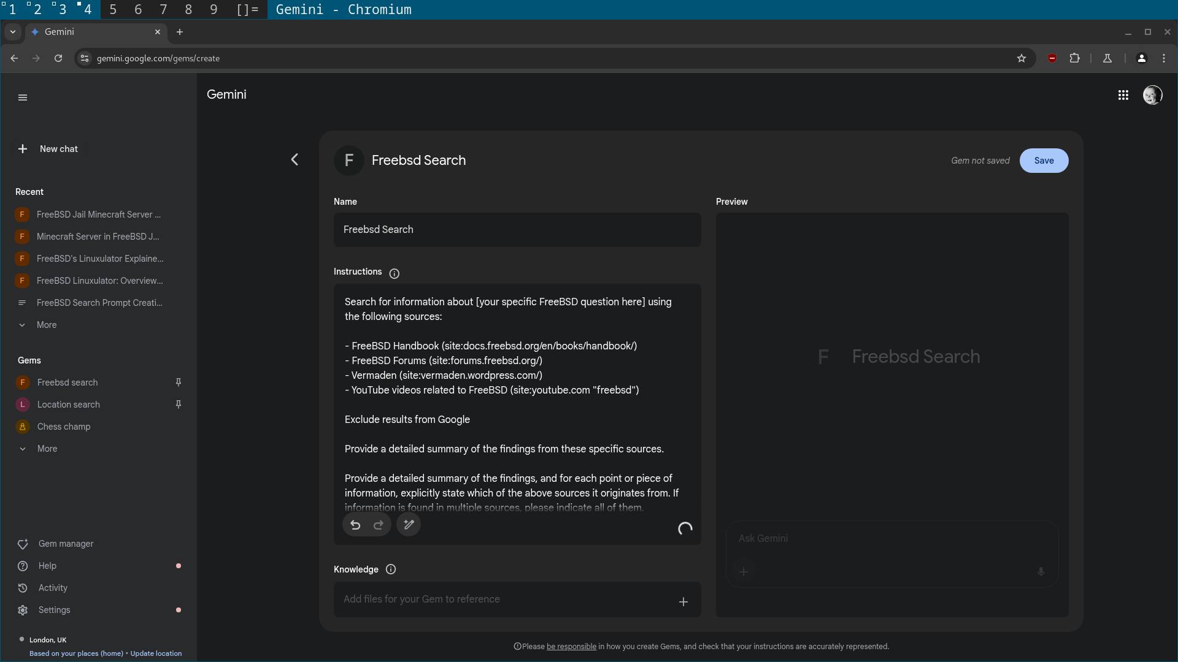Add knowledge files with plus icon
The width and height of the screenshot is (1178, 662).
(x=683, y=602)
